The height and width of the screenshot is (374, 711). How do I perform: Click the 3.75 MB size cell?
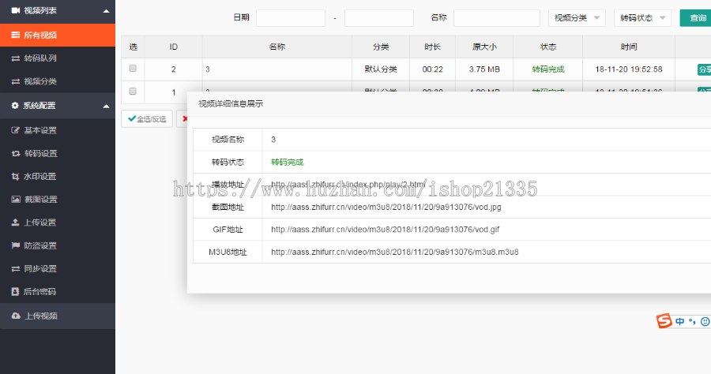[484, 69]
